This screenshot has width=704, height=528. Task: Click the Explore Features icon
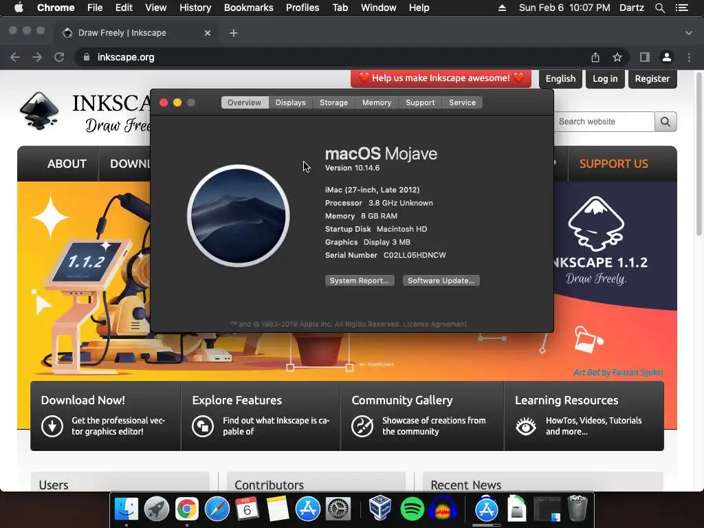click(x=203, y=426)
